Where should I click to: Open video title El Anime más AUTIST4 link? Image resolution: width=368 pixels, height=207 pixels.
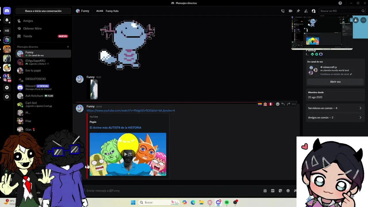[115, 128]
